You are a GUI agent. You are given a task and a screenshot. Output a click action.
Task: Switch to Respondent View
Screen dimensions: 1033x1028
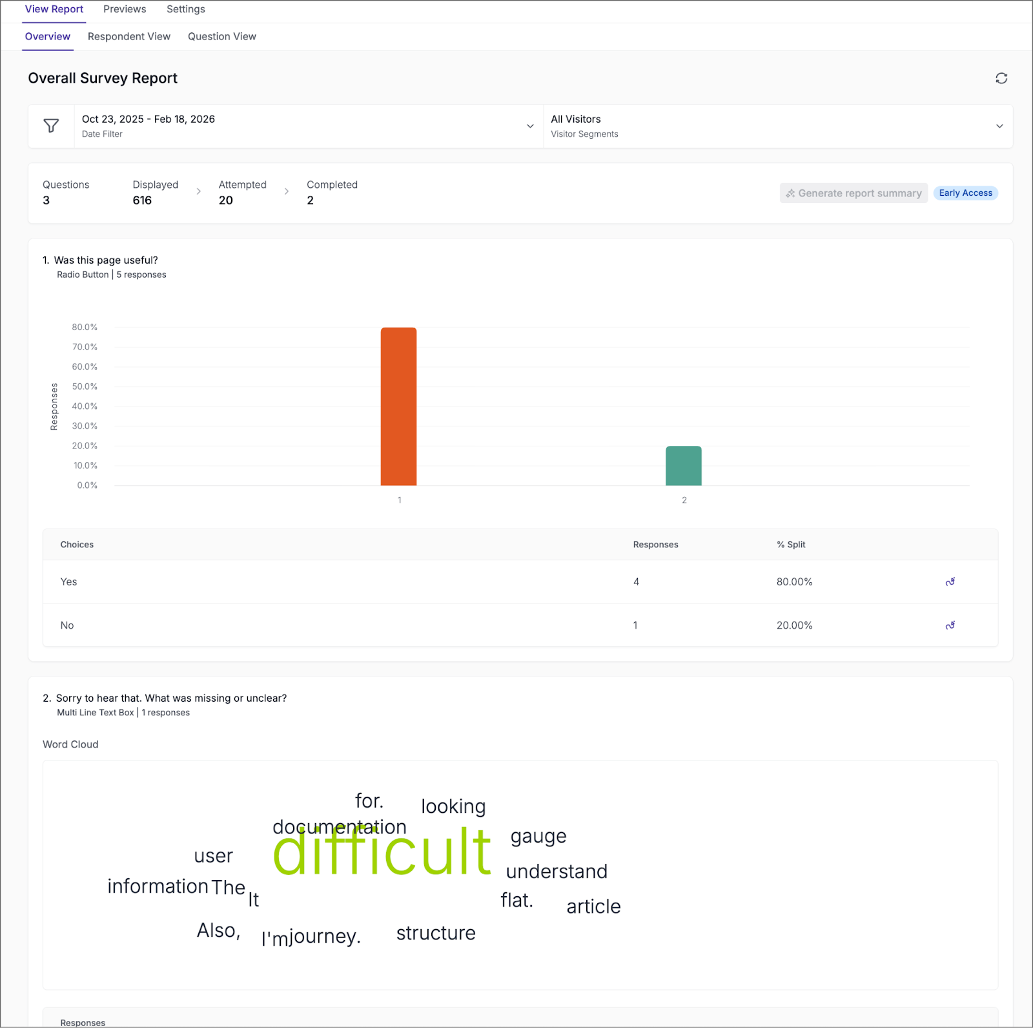[128, 36]
